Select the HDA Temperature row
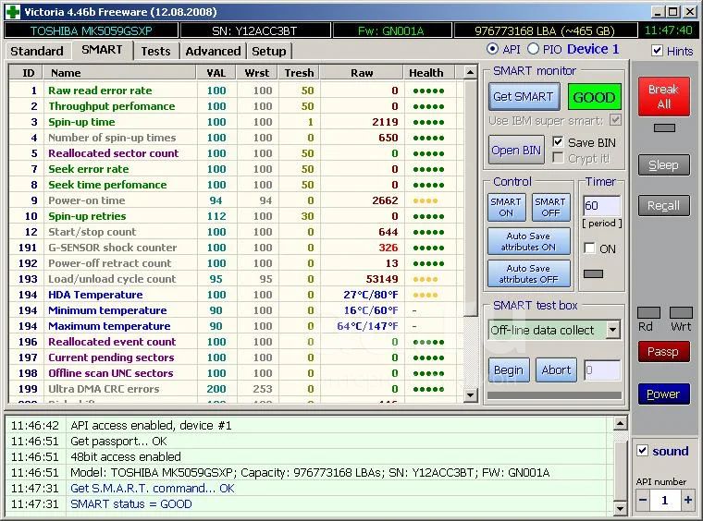This screenshot has height=521, width=703. 236,295
